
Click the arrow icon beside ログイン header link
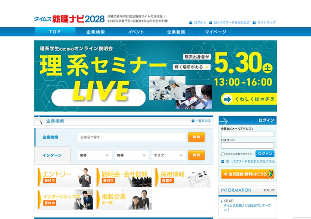pos(191,23)
